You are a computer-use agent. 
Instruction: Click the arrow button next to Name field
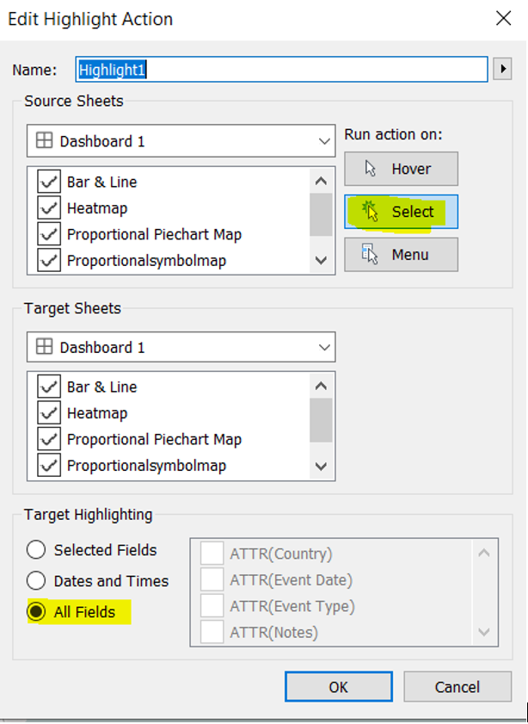pyautogui.click(x=502, y=69)
